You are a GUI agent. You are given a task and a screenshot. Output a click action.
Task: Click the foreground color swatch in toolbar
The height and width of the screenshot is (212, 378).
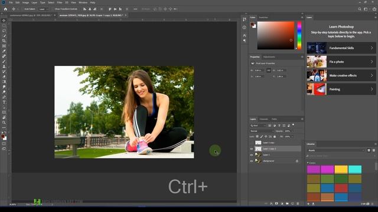[2, 136]
